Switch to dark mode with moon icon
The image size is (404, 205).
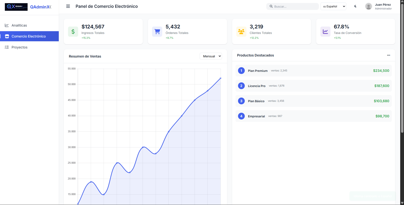tap(356, 6)
